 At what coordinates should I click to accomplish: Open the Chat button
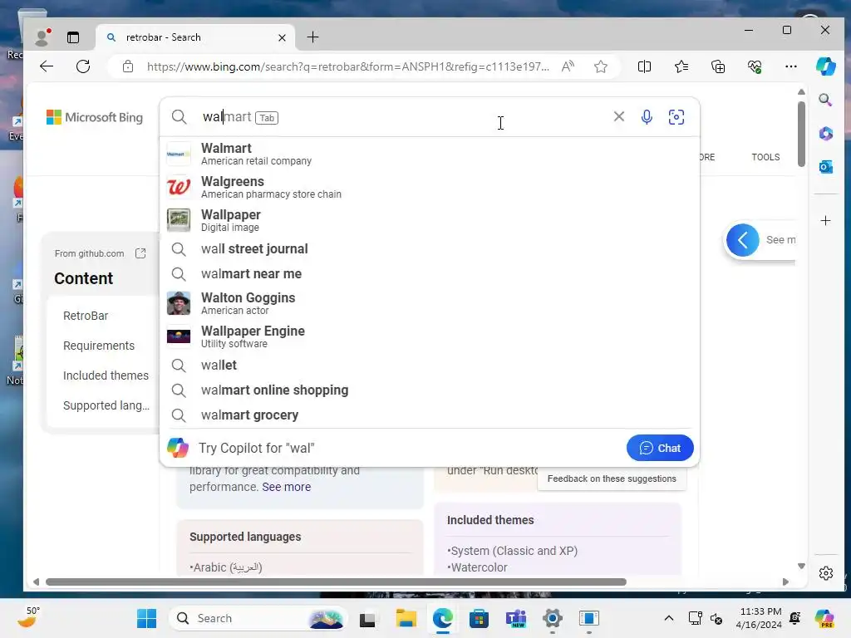[659, 448]
